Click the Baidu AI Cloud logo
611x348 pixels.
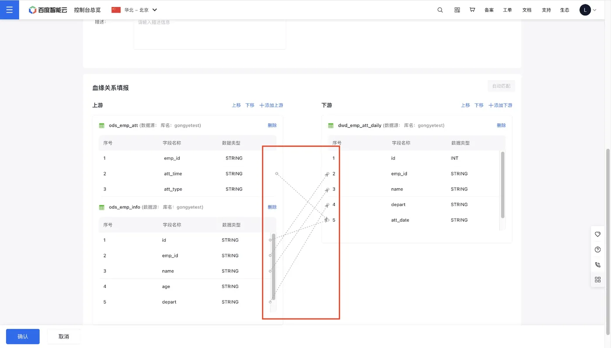tap(48, 10)
